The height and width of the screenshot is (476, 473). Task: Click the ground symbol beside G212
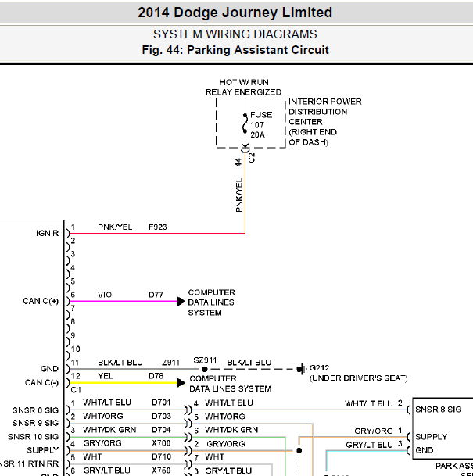301,369
